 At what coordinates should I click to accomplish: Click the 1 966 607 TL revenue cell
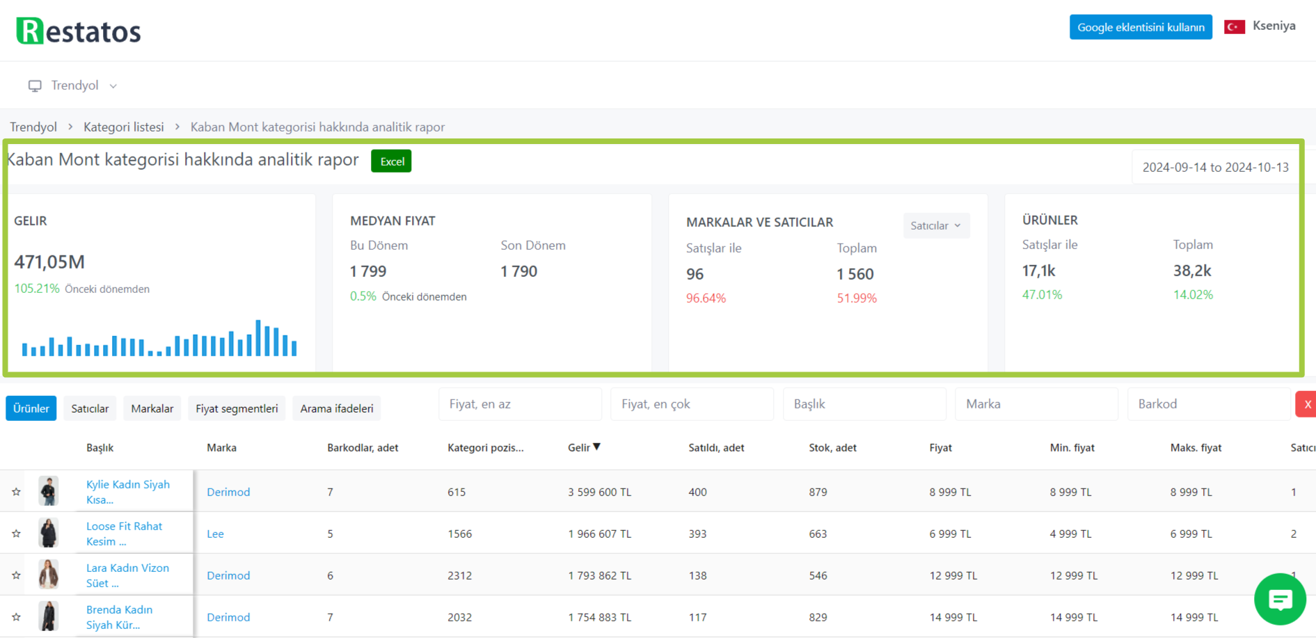coord(599,534)
